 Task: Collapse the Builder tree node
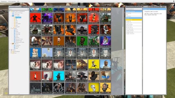pyautogui.click(x=11, y=28)
